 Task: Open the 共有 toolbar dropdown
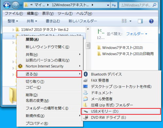(32, 21)
